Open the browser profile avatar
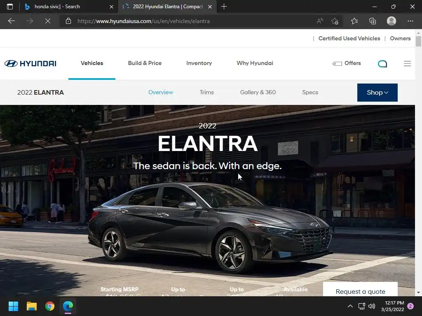Screen dimensions: 422x316 tap(392, 21)
